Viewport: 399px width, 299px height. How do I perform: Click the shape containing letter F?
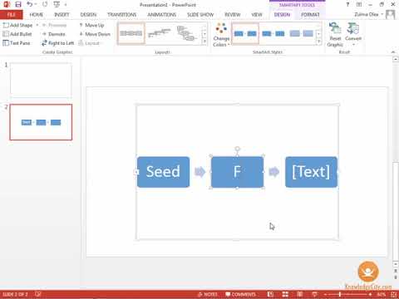click(237, 172)
